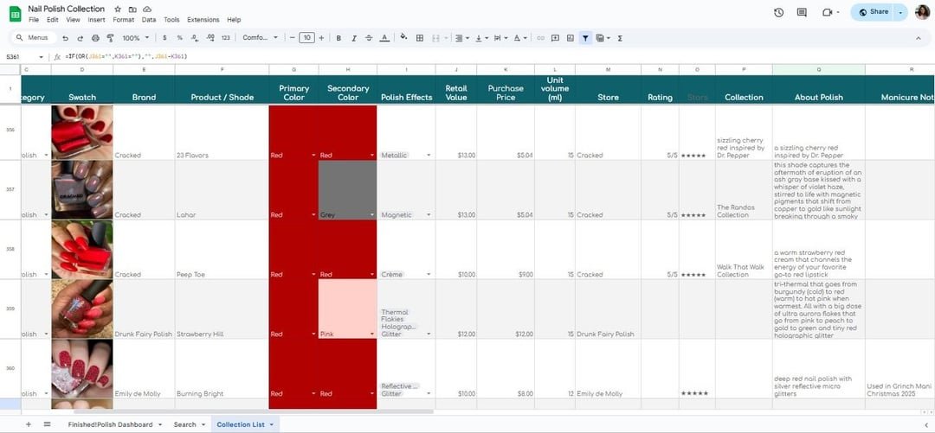Image resolution: width=935 pixels, height=433 pixels.
Task: Click the Lahar polish swatch thumbnail
Action: point(82,189)
